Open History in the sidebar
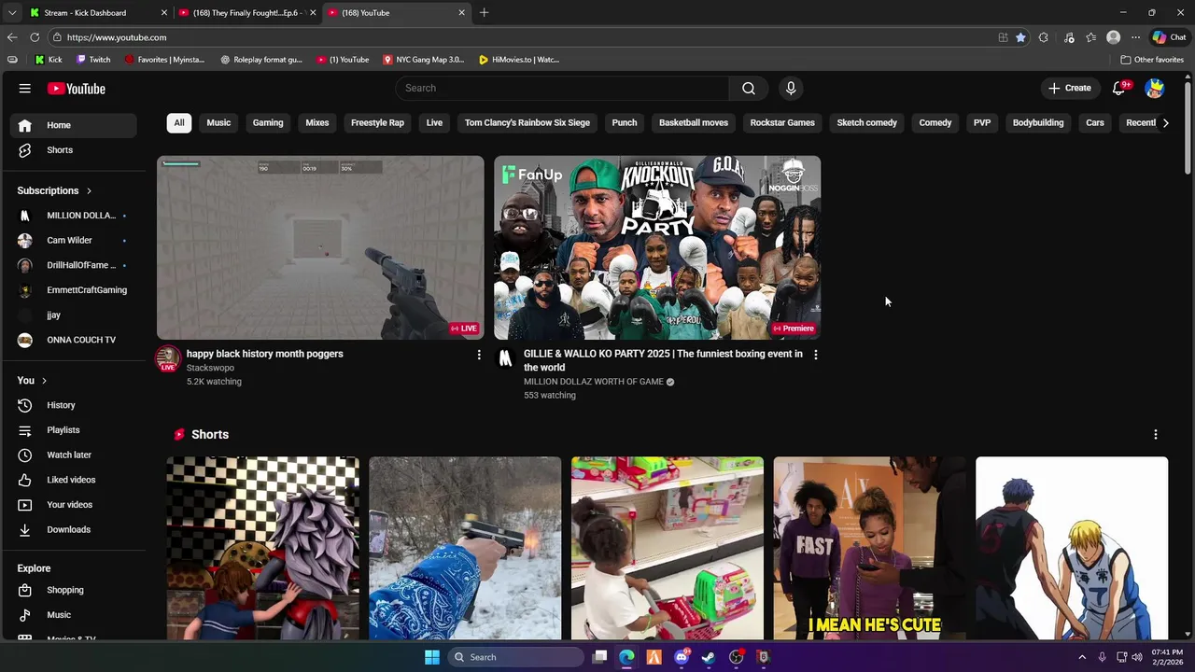 coord(61,405)
